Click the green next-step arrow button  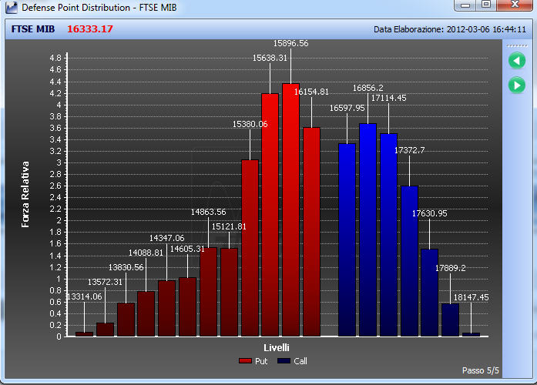click(x=517, y=85)
